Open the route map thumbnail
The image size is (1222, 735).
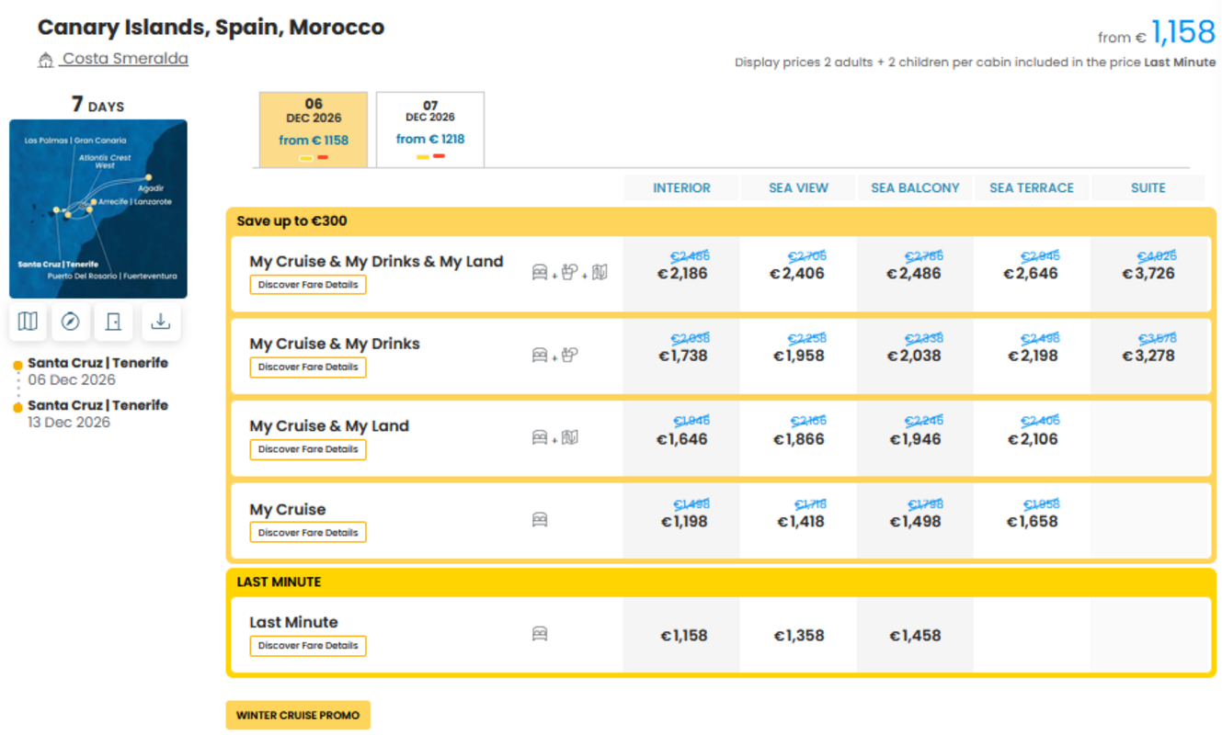point(98,209)
